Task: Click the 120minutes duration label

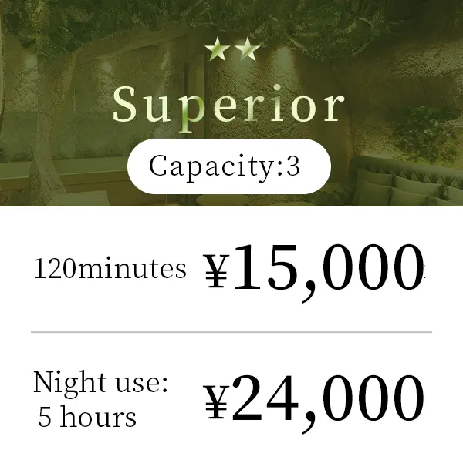Action: point(110,269)
